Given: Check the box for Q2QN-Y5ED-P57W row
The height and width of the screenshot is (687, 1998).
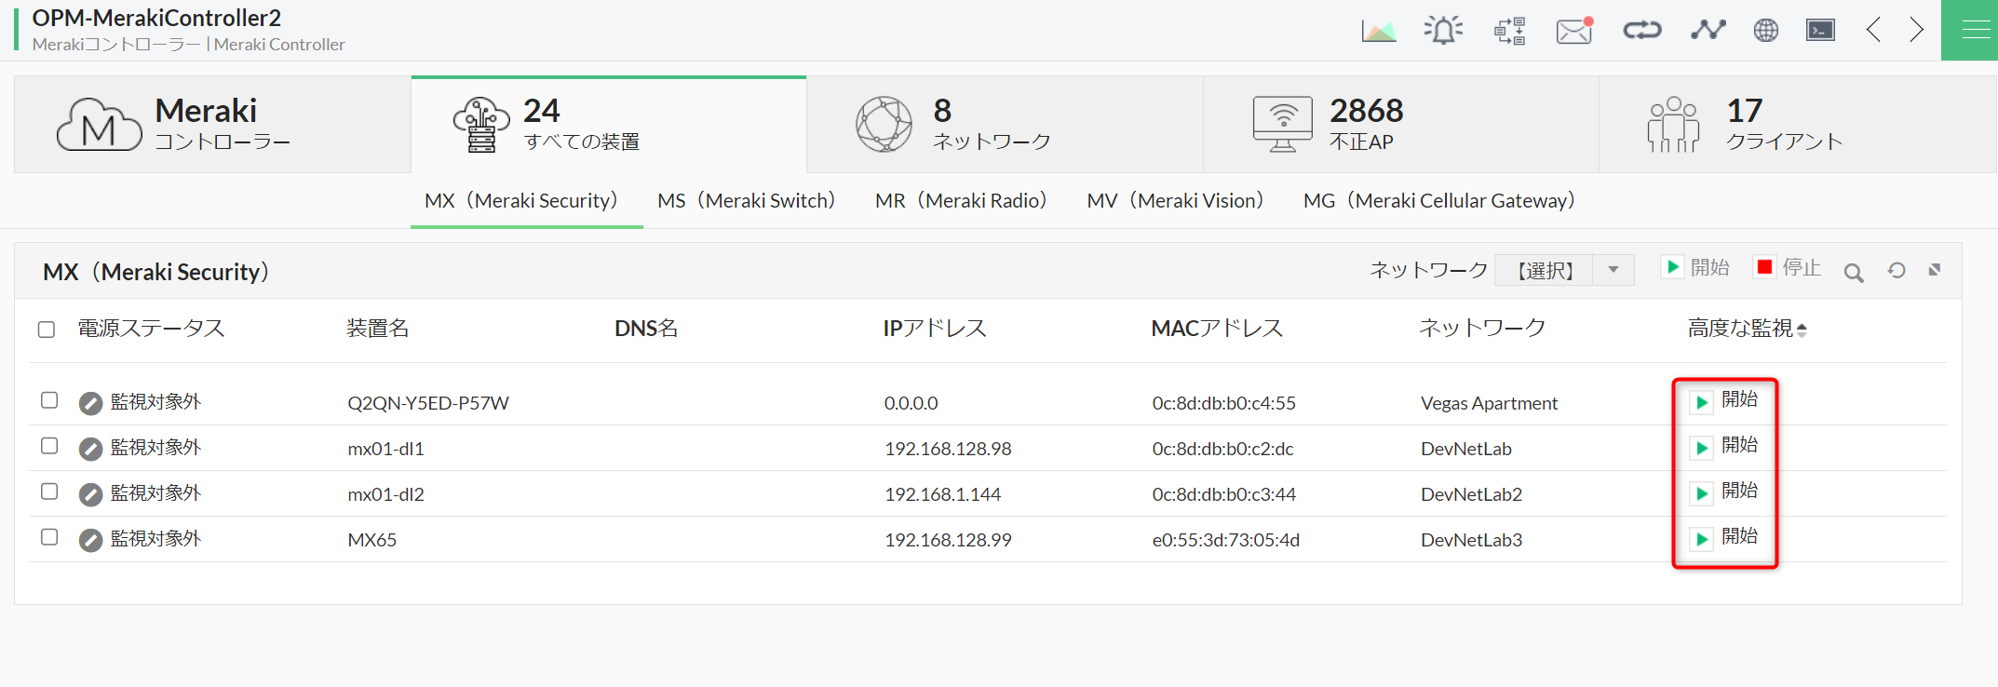Looking at the screenshot, I should point(49,400).
